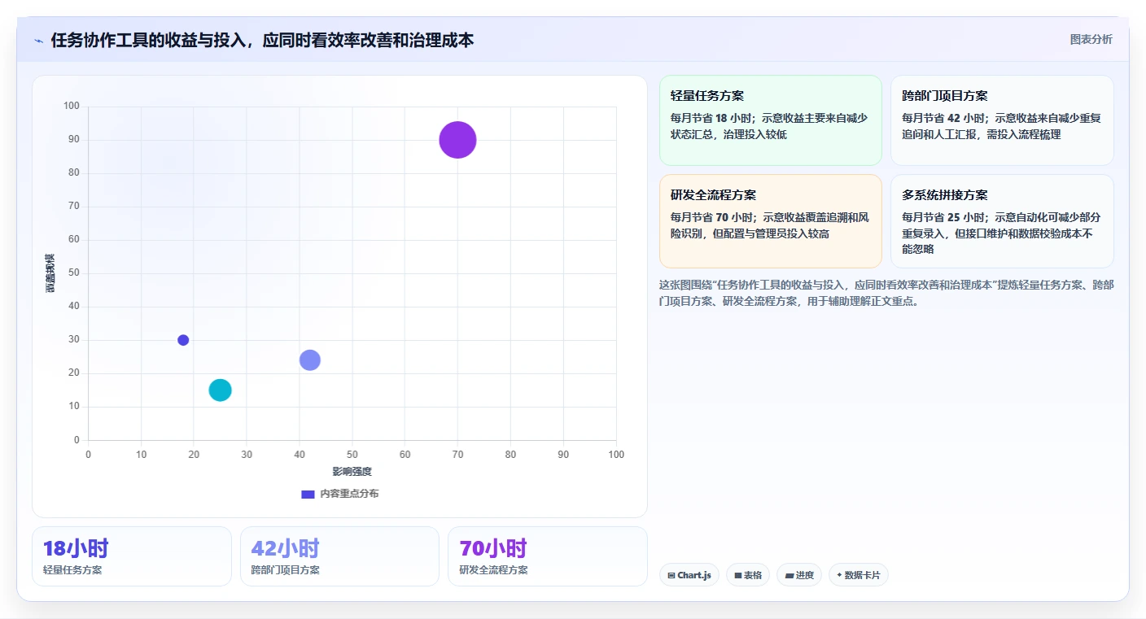The height and width of the screenshot is (619, 1146).
Task: Toggle the 内容重点分布 legend color box
Action: tap(308, 494)
